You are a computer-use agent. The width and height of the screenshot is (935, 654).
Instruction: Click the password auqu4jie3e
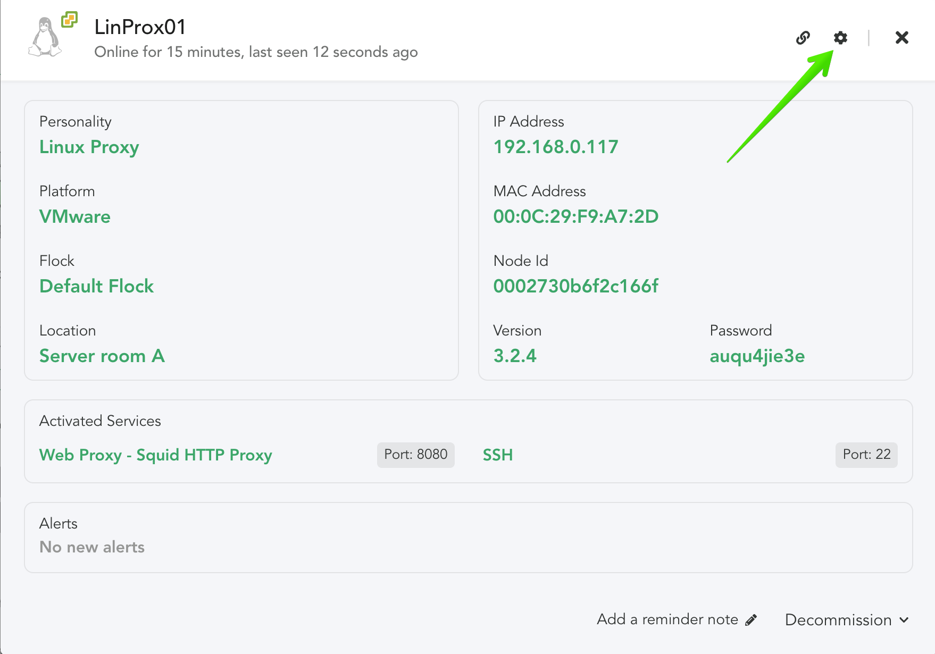(x=757, y=356)
